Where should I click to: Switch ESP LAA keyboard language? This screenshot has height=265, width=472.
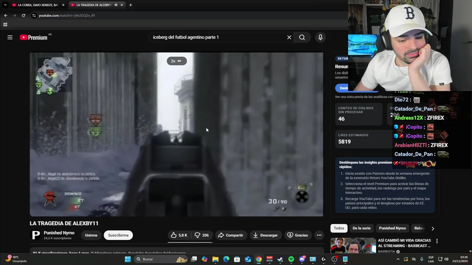[x=431, y=259]
